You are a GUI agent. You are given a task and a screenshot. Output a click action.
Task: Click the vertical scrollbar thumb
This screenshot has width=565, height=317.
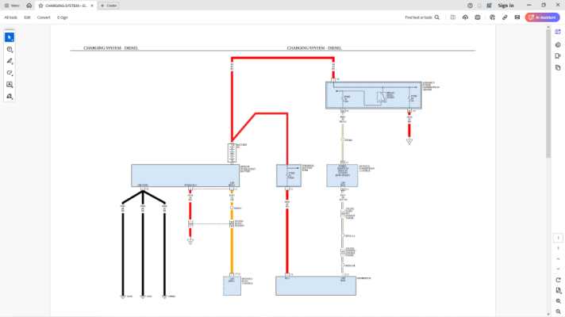click(x=548, y=94)
